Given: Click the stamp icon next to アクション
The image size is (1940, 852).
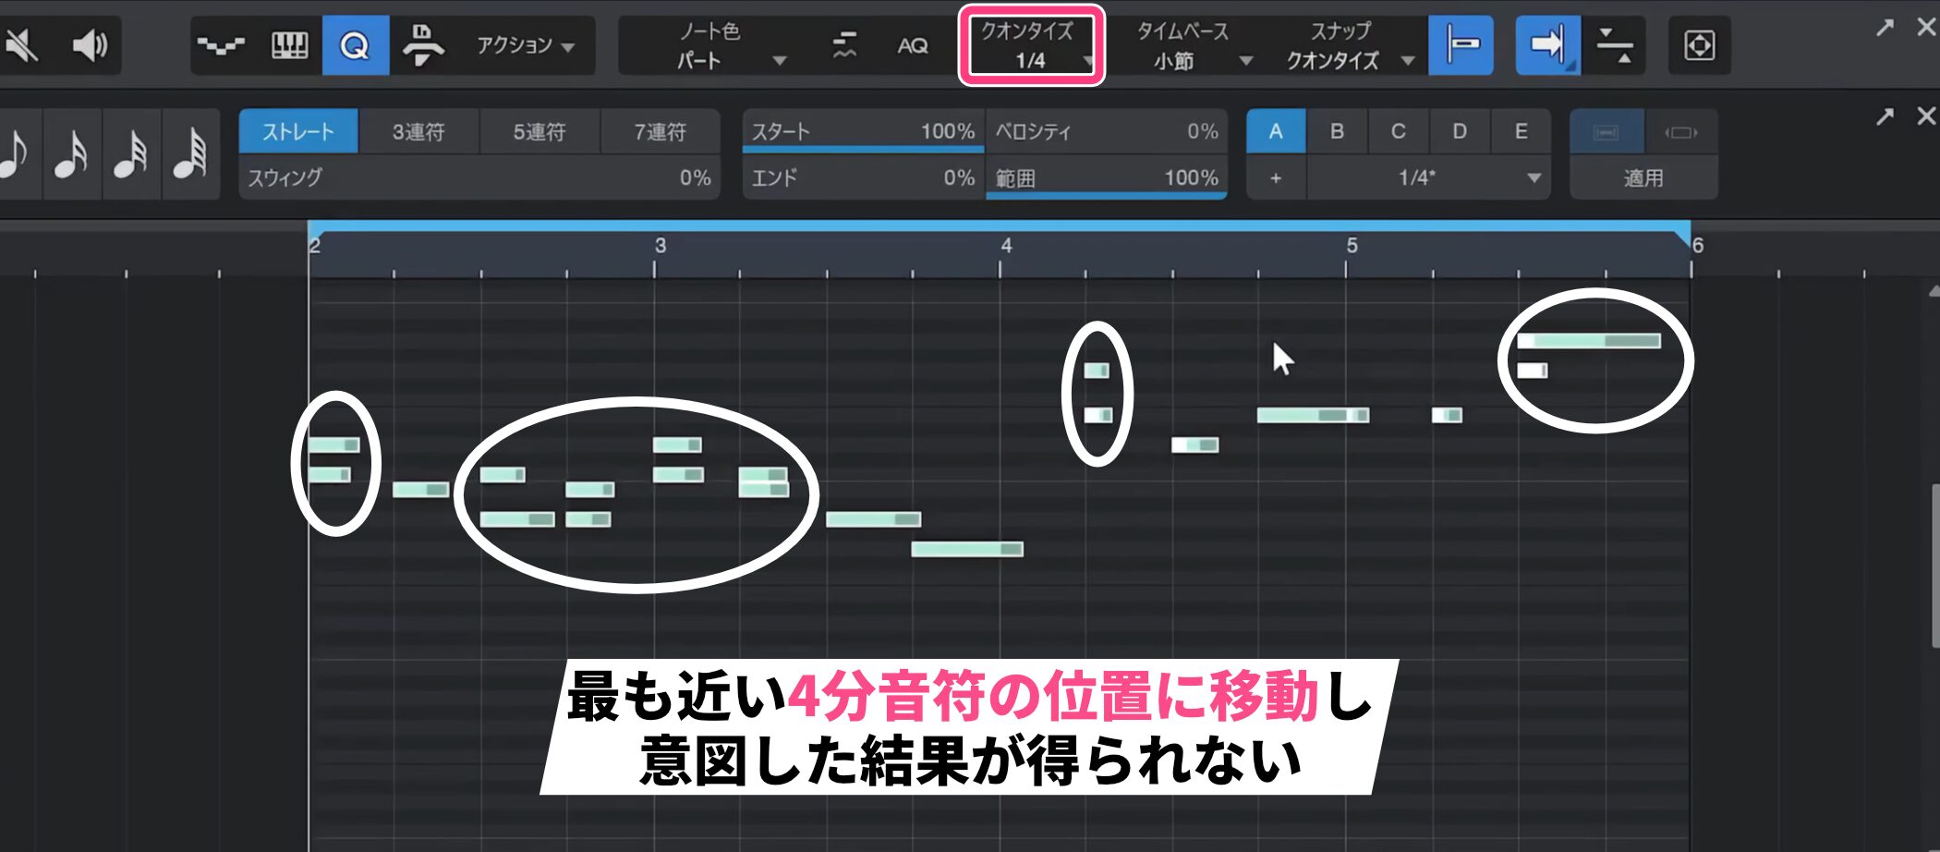Looking at the screenshot, I should point(423,44).
